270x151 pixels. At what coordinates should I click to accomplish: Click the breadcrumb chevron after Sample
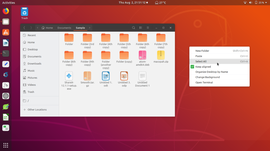pos(90,28)
